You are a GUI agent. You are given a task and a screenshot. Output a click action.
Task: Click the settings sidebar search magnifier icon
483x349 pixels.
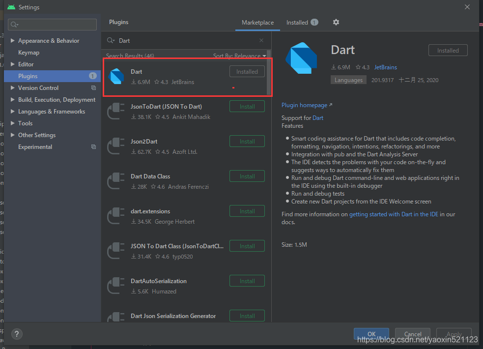tap(14, 25)
